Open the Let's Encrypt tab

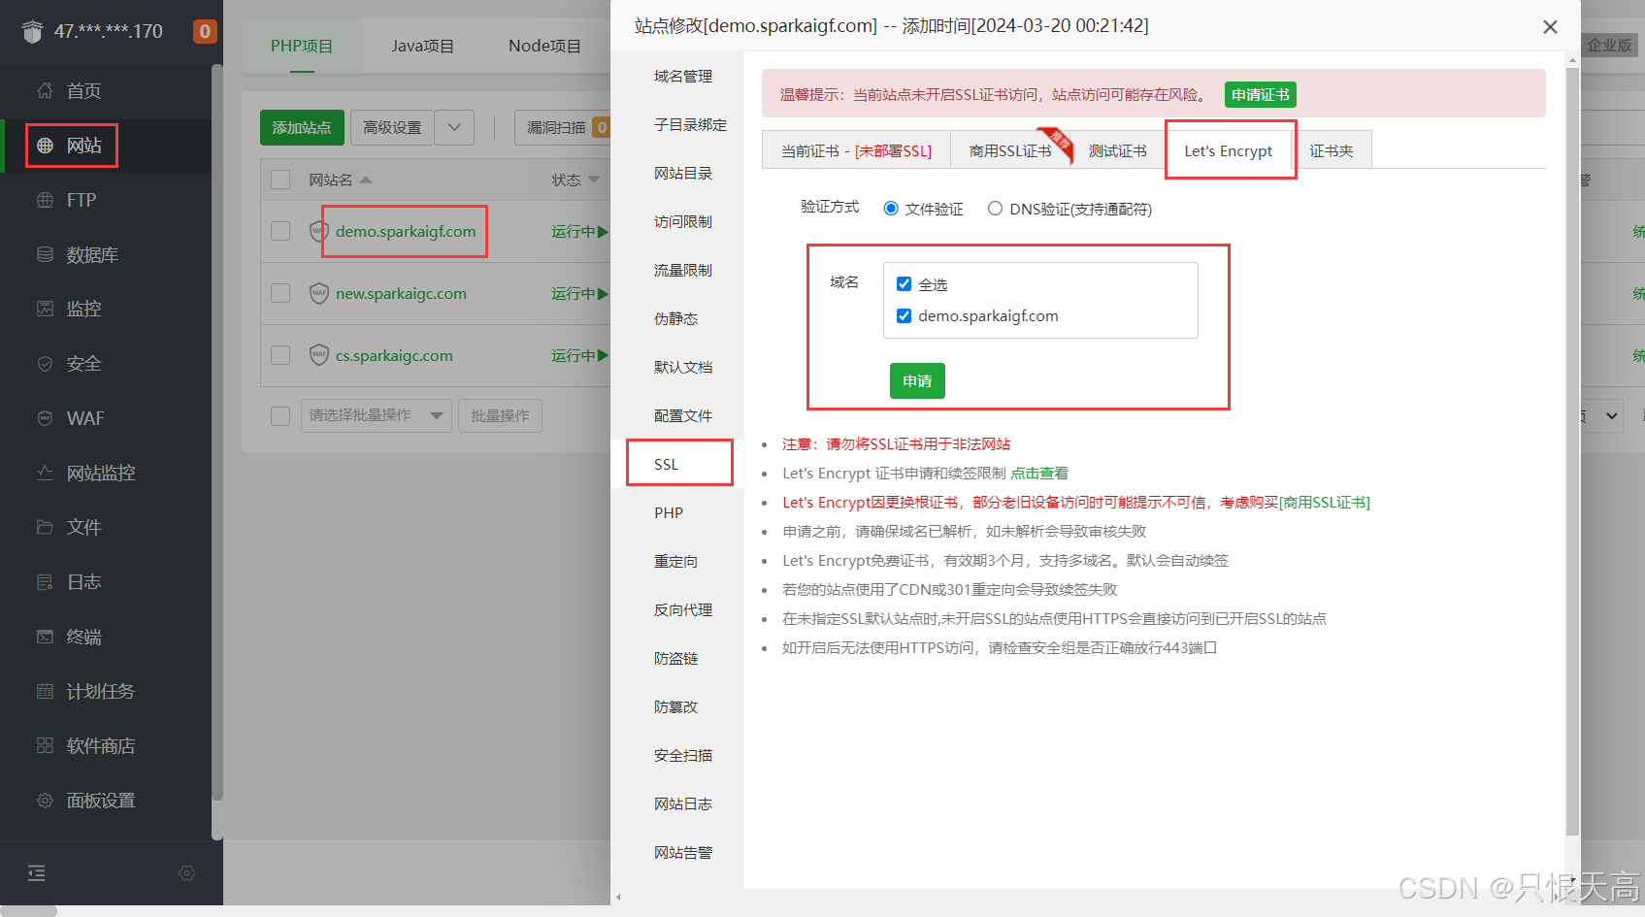pos(1228,150)
